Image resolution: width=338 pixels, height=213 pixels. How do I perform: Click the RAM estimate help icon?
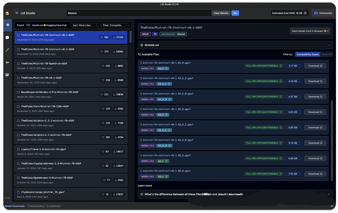[x=305, y=13]
